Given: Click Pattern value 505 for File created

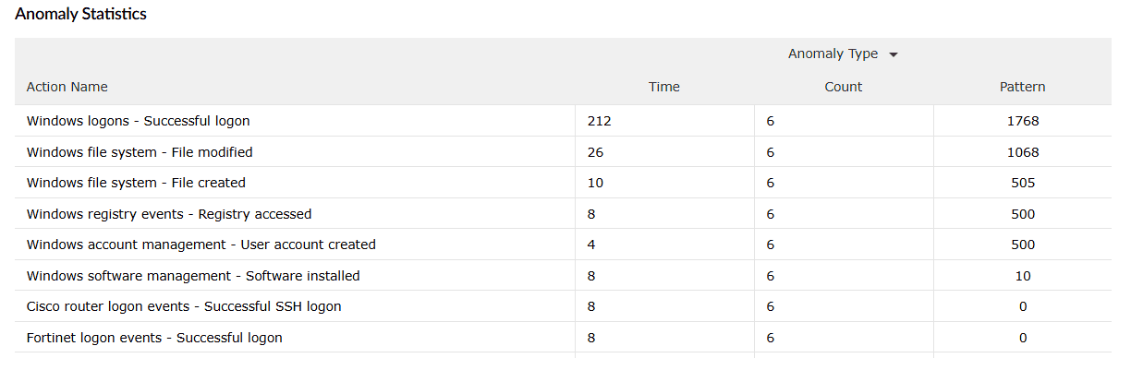Looking at the screenshot, I should click(1023, 183).
